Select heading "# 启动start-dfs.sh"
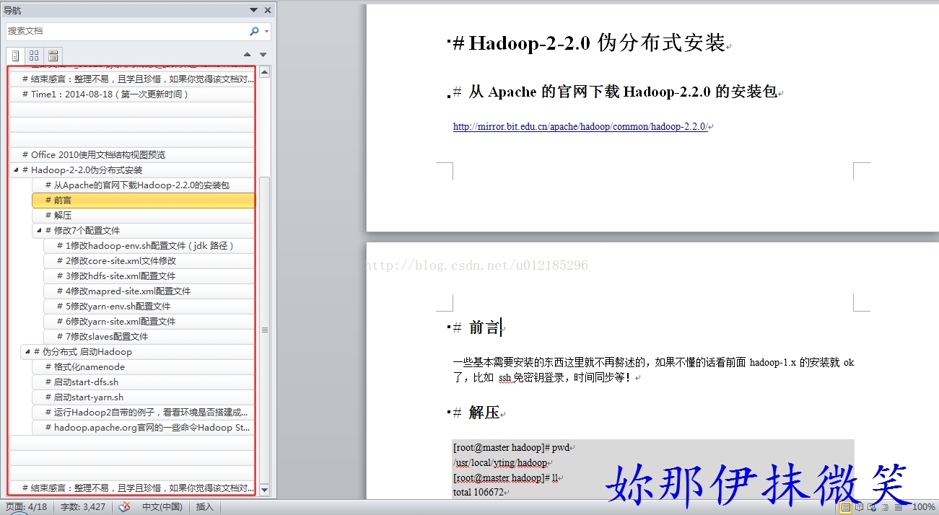Image resolution: width=939 pixels, height=515 pixels. [144, 382]
